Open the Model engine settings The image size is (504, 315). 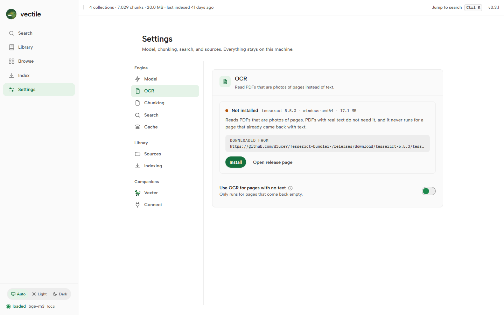165,79
